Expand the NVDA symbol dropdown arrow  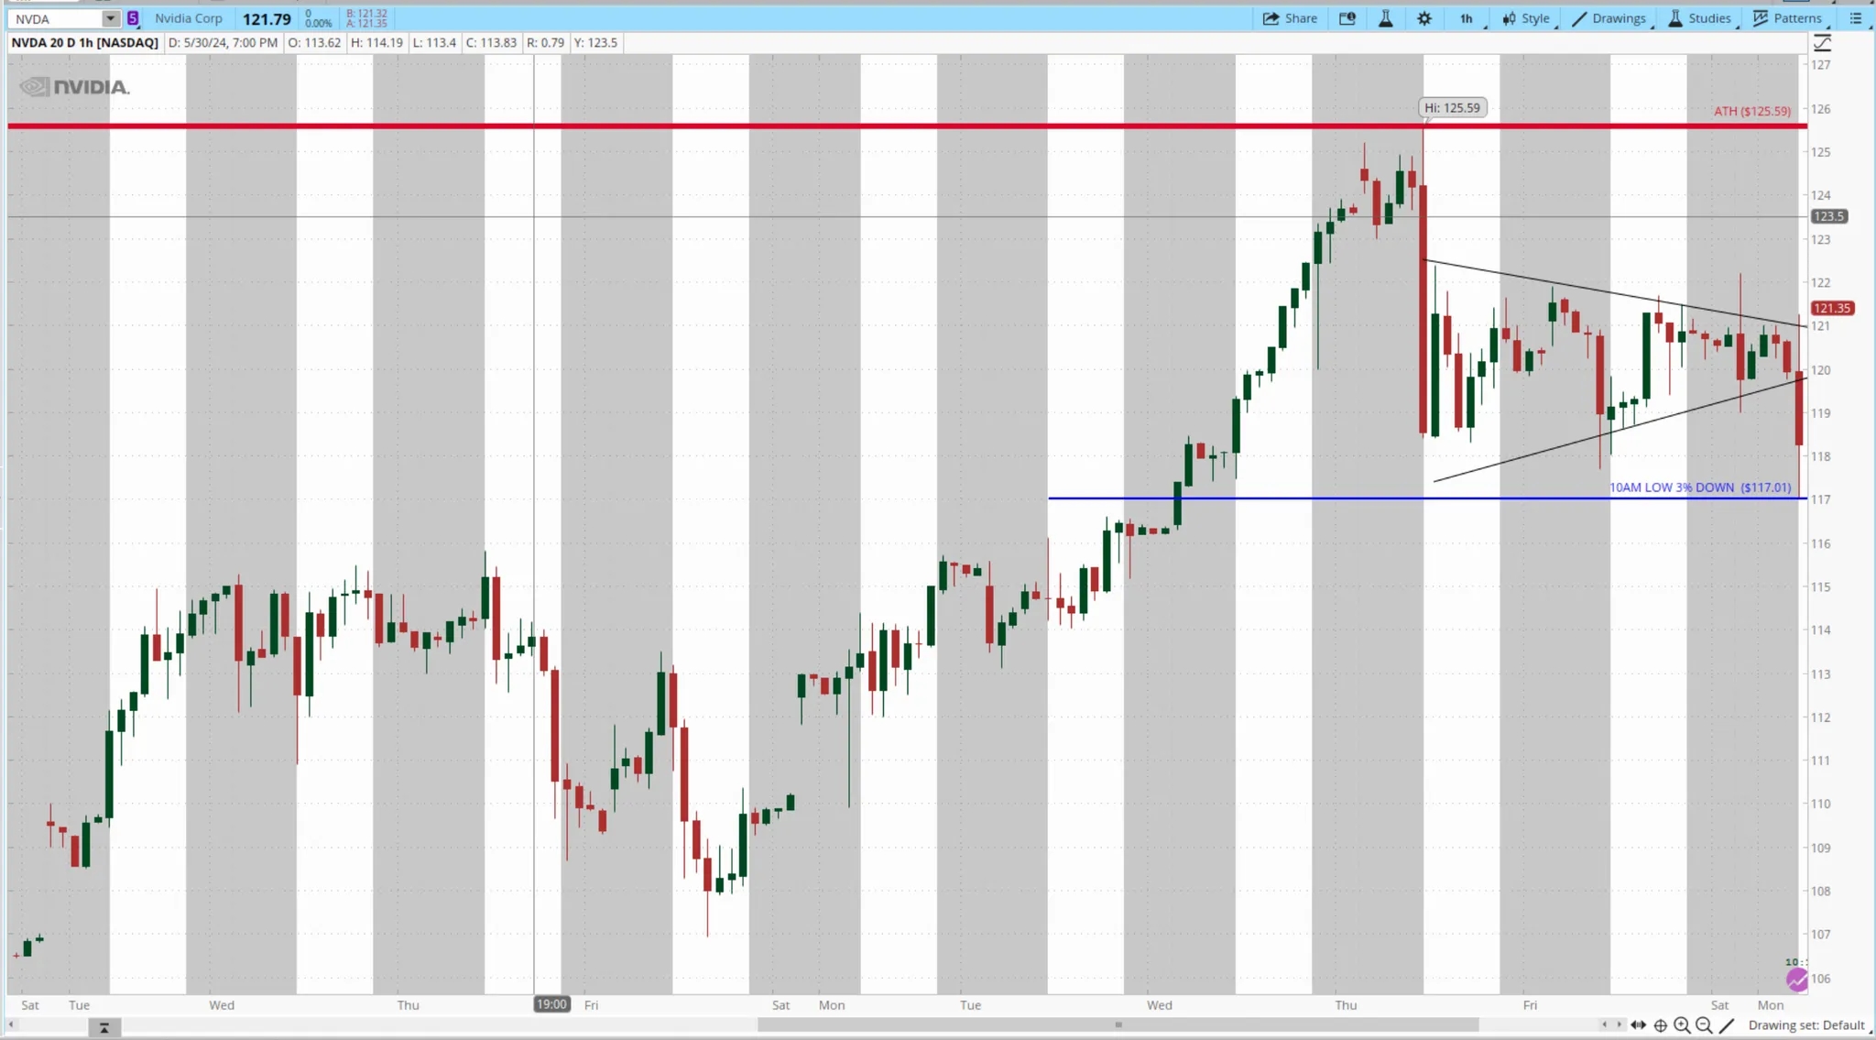[x=110, y=18]
